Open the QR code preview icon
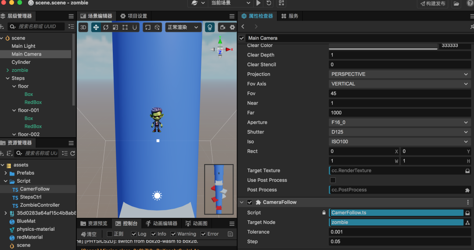 (281, 3)
